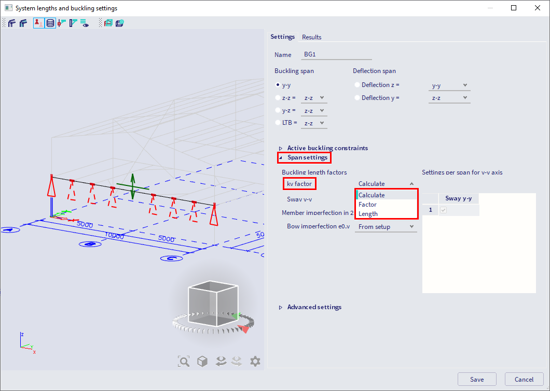Select the LTB buckling span radio
The width and height of the screenshot is (550, 391).
pyautogui.click(x=278, y=123)
